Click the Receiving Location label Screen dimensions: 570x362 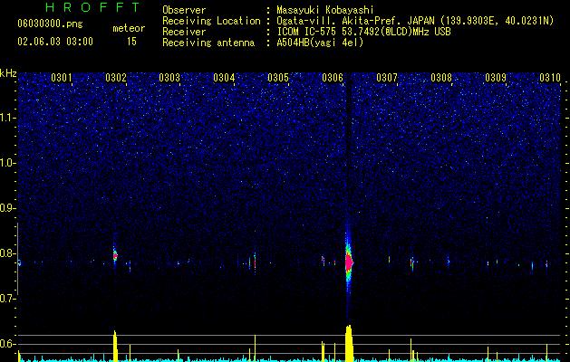[x=211, y=21]
